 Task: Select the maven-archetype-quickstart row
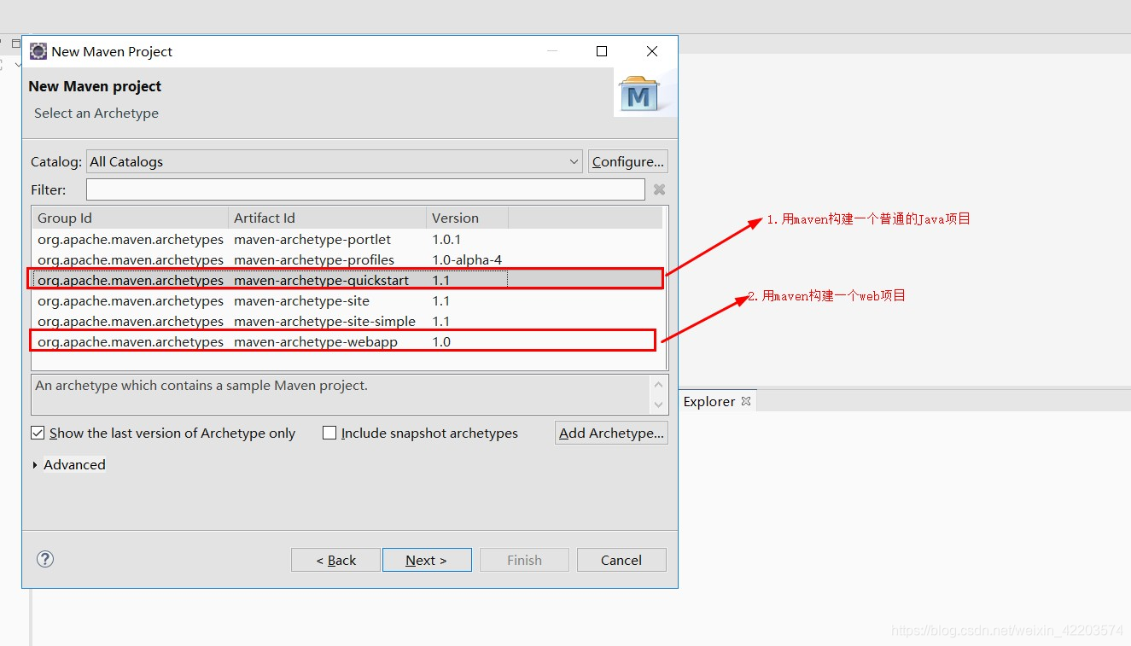(347, 280)
